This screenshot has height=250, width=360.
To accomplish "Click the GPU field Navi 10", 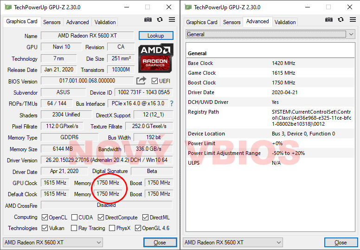I will pos(61,47).
